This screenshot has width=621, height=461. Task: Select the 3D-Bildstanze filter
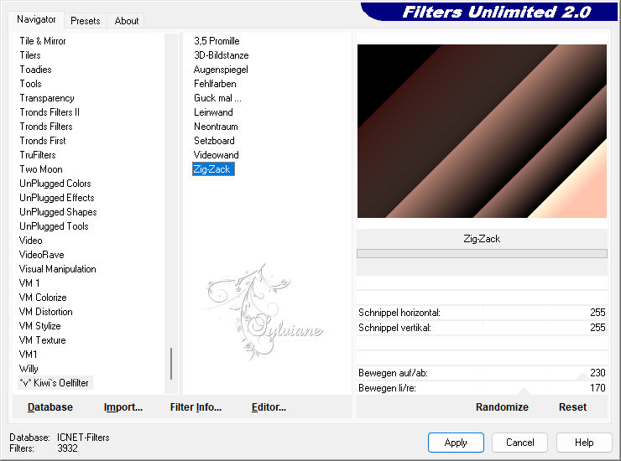221,55
